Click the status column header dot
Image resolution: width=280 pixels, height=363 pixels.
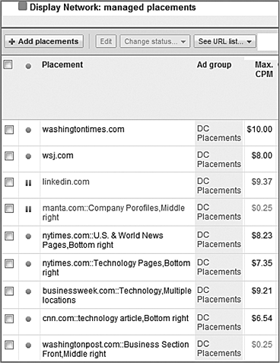click(28, 66)
